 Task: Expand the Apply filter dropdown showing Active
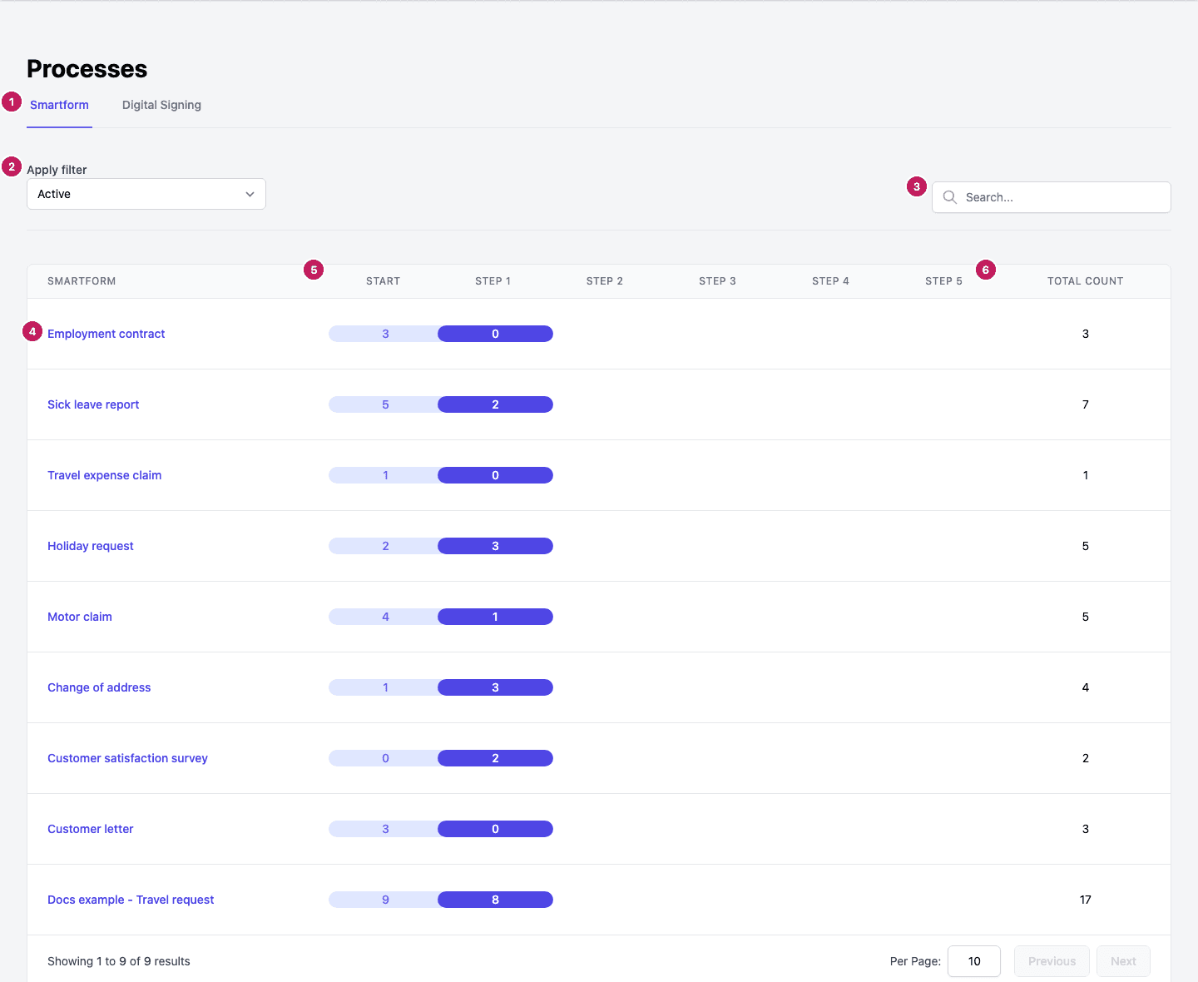click(146, 194)
